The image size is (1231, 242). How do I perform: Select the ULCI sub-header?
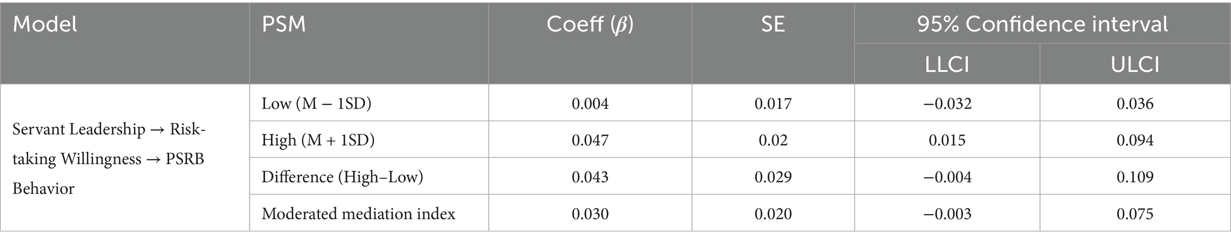point(1135,64)
